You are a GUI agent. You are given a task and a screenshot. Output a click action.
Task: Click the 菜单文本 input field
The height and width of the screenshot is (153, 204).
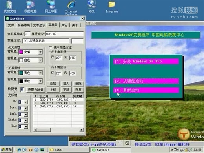coord(46,41)
